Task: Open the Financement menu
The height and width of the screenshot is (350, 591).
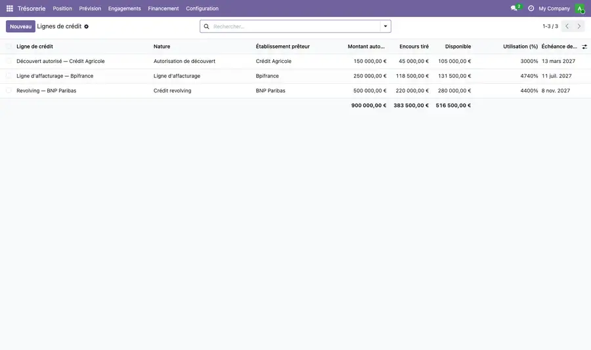Action: coord(164,9)
